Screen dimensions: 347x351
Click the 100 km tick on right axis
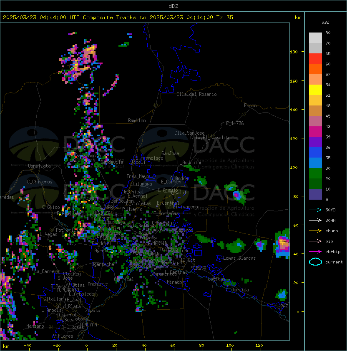[294, 167]
